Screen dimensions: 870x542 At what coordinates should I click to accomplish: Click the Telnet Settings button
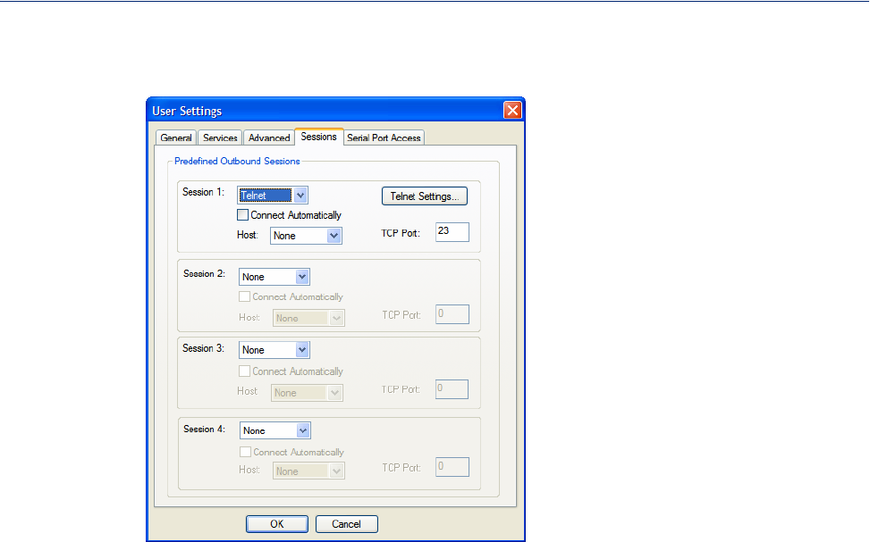[x=425, y=196]
